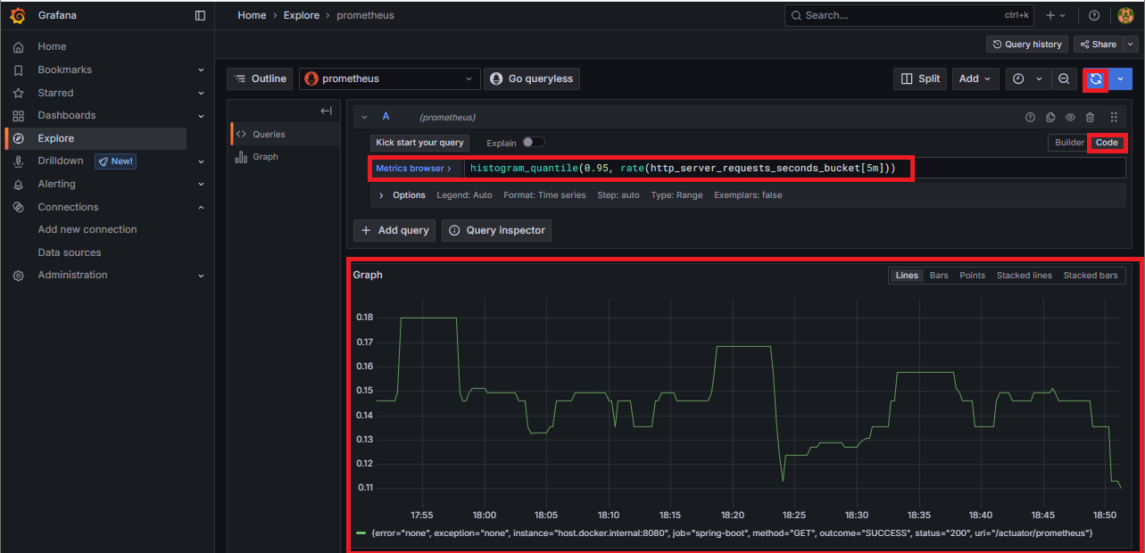Open the Add dropdown in the toolbar
The image size is (1145, 553).
pyautogui.click(x=975, y=78)
